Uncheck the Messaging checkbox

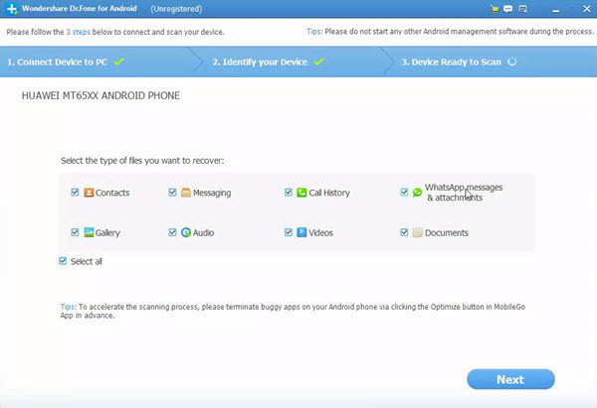[172, 193]
